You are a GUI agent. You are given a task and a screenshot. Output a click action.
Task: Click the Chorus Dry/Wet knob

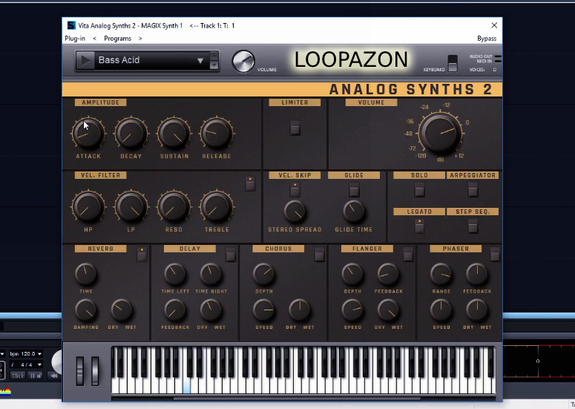click(x=300, y=310)
